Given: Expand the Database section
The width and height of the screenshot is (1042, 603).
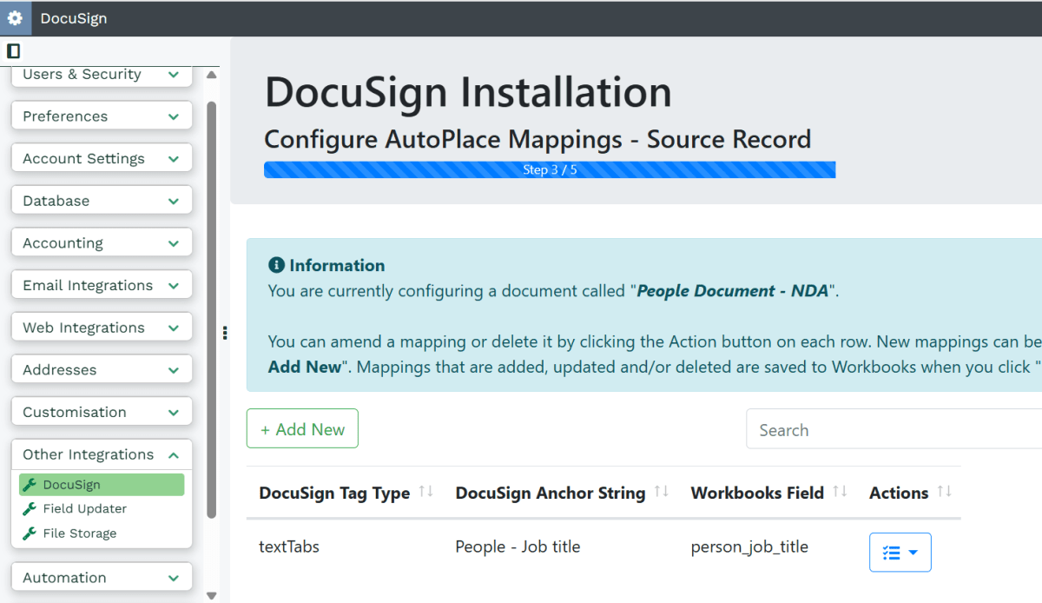Looking at the screenshot, I should click(x=102, y=201).
